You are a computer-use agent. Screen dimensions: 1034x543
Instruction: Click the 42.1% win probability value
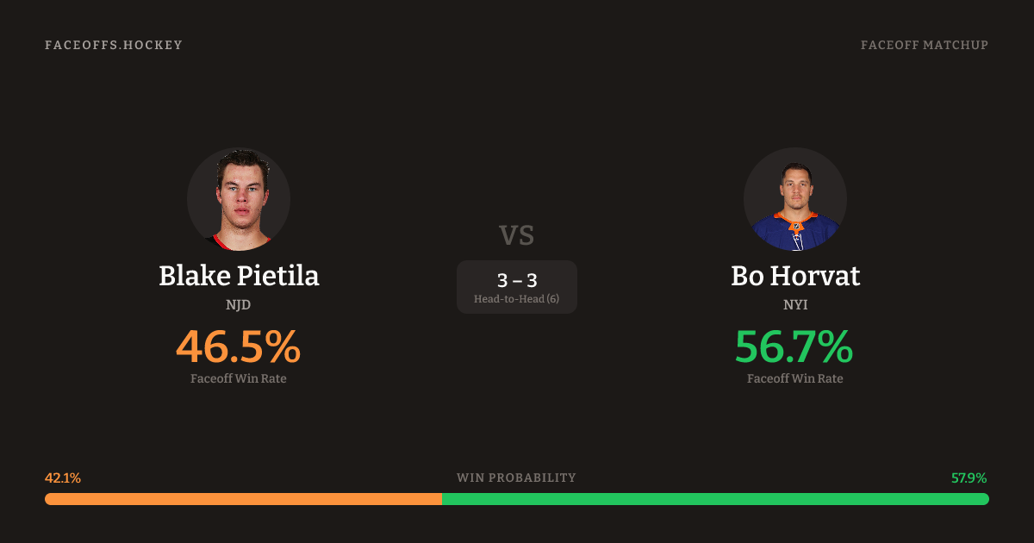pyautogui.click(x=63, y=477)
